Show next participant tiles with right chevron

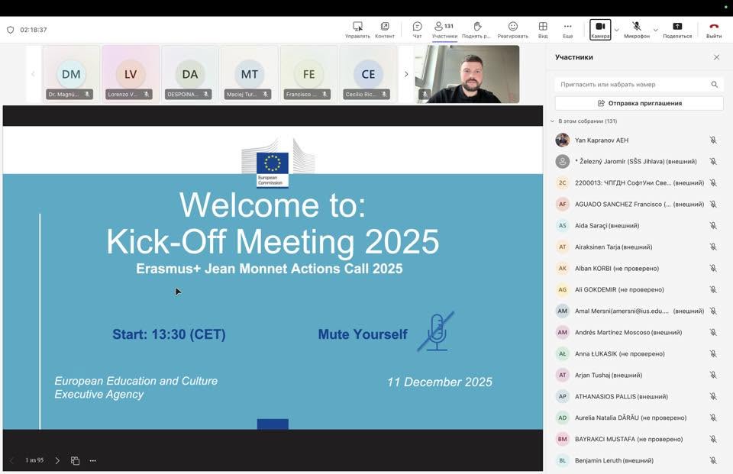coord(405,74)
